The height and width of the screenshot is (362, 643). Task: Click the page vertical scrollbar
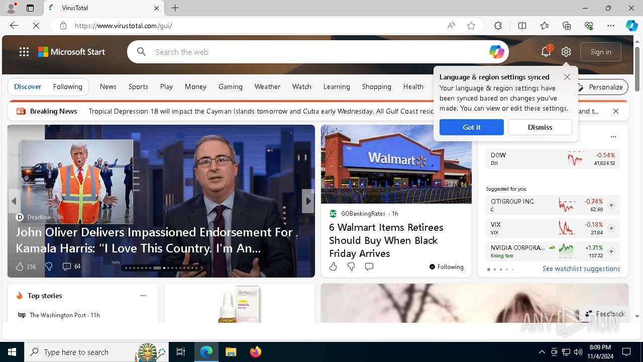pyautogui.click(x=637, y=70)
